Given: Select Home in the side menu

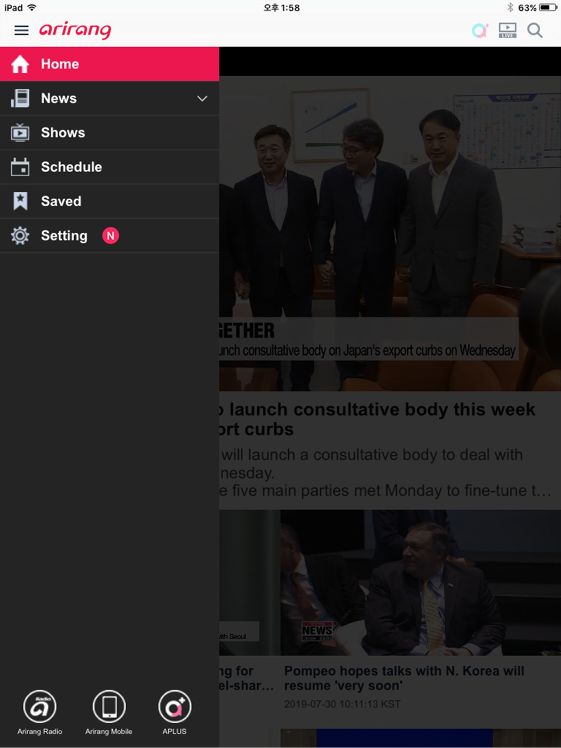Looking at the screenshot, I should point(109,64).
